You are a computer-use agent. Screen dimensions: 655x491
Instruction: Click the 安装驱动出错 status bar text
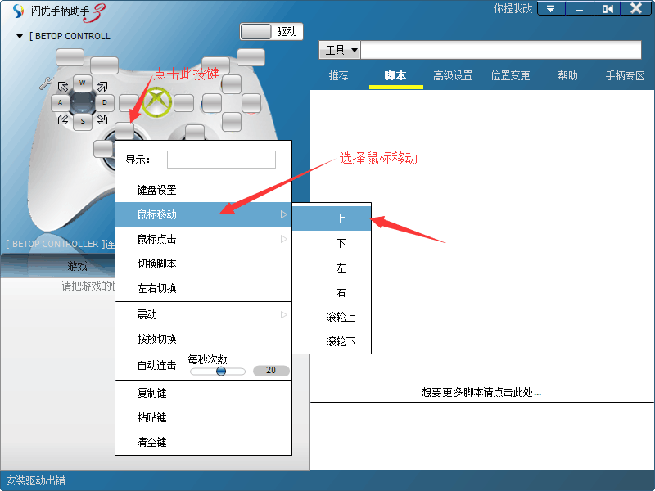pyautogui.click(x=36, y=480)
